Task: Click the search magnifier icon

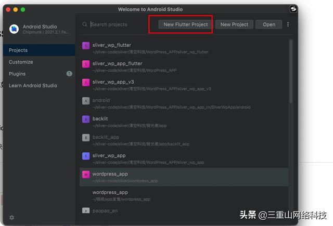Action: (x=85, y=24)
